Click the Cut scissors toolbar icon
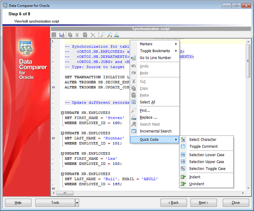 (x=77, y=35)
